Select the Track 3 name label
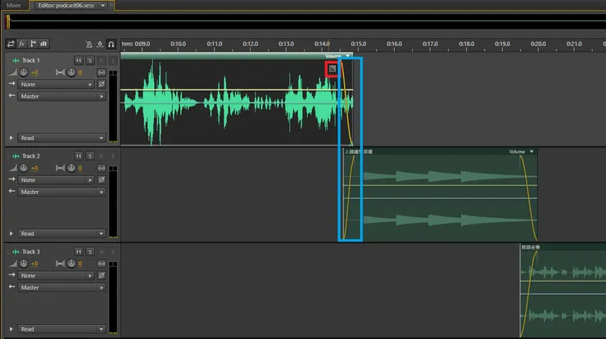This screenshot has width=606, height=339. click(31, 251)
